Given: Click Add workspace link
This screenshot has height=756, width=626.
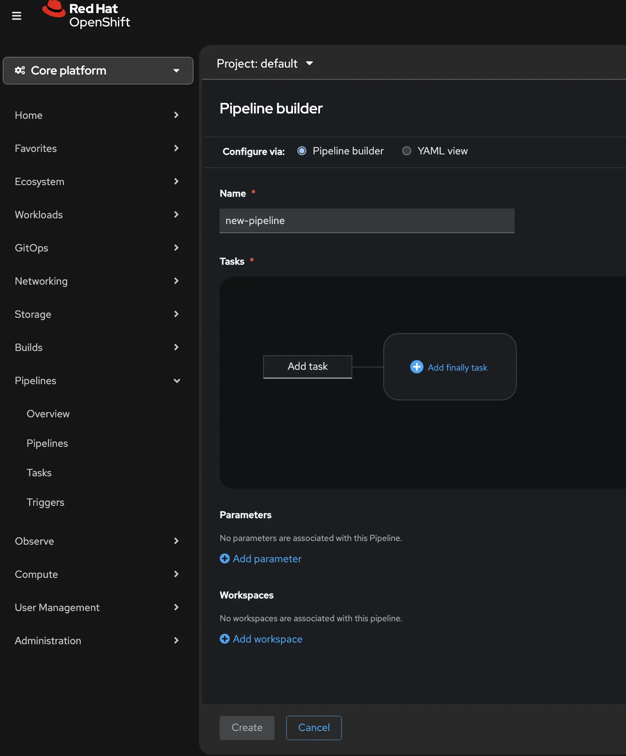Looking at the screenshot, I should coord(268,639).
